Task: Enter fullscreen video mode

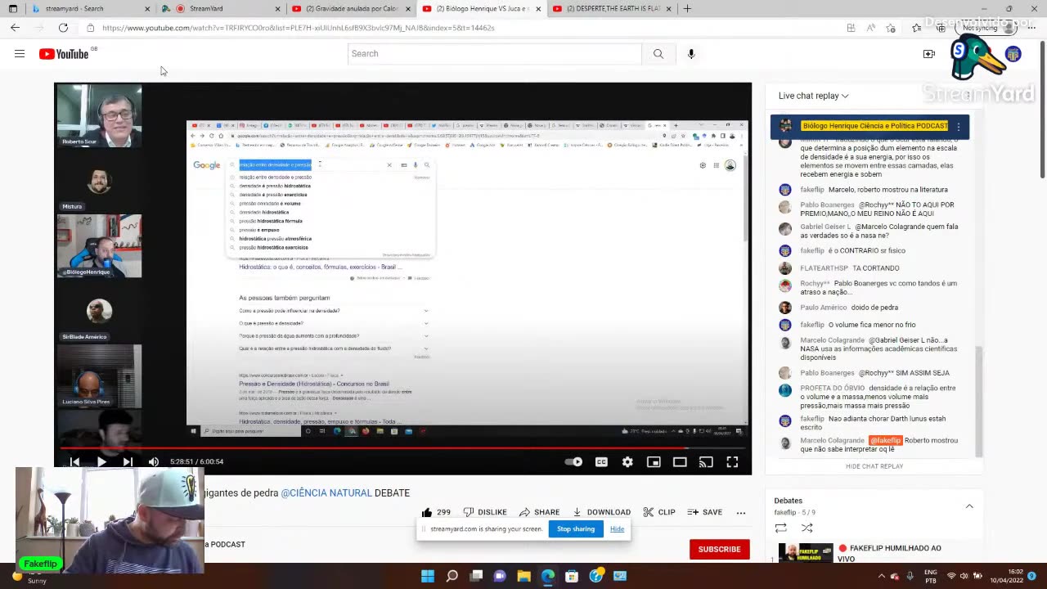Action: [x=732, y=461]
